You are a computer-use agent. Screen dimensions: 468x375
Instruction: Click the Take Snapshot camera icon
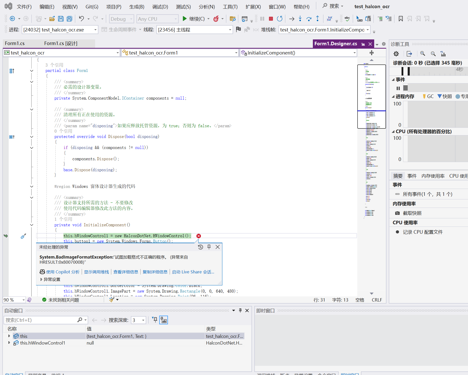(x=397, y=213)
